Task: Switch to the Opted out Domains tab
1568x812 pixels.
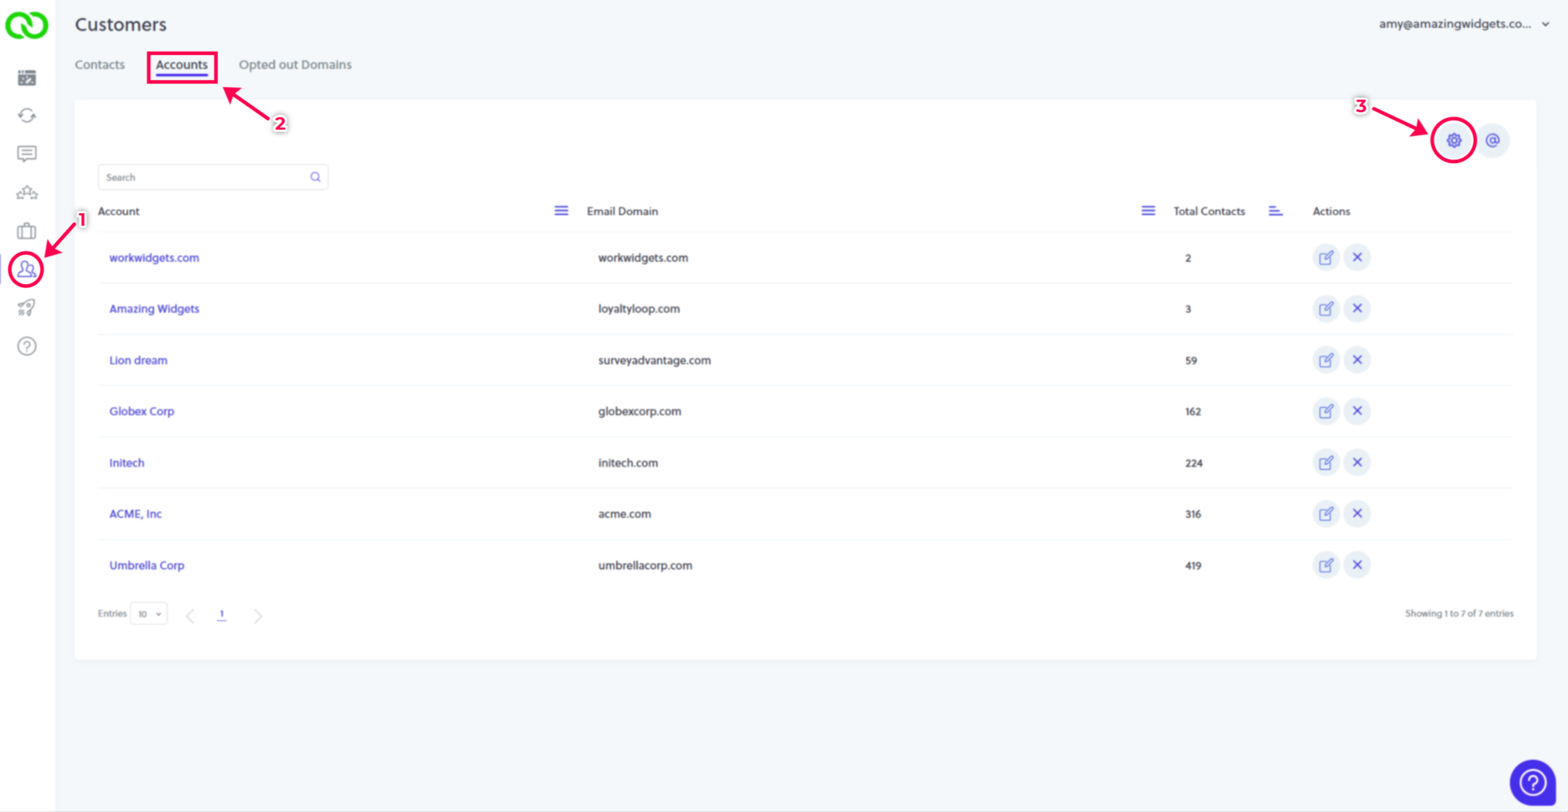Action: (x=295, y=65)
